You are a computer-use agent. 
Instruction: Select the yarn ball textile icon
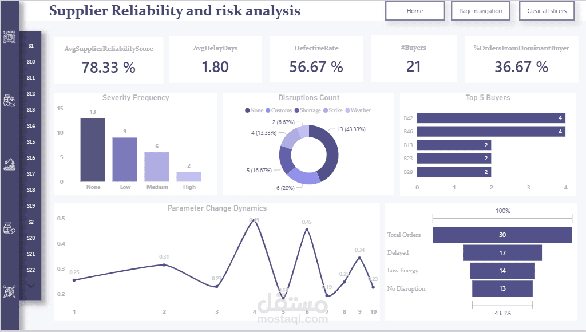[x=9, y=291]
